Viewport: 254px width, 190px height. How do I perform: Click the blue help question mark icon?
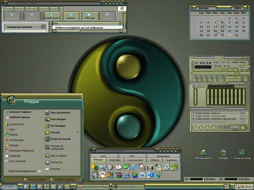pos(142,175)
